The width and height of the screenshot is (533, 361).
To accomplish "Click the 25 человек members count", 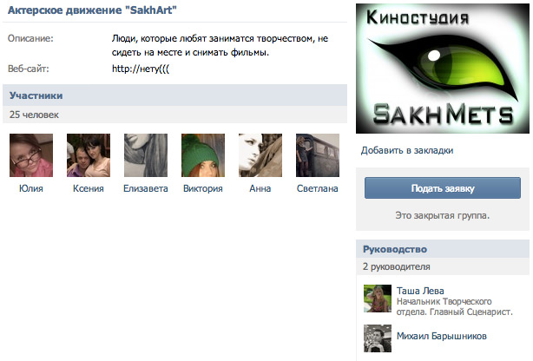I will point(34,115).
